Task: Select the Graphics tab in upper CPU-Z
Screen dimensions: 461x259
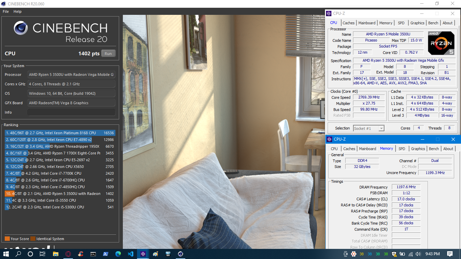Action: pyautogui.click(x=417, y=23)
